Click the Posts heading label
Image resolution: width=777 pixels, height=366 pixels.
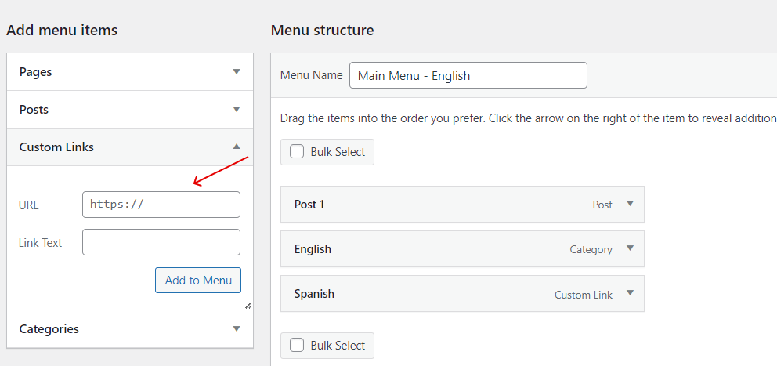[34, 110]
